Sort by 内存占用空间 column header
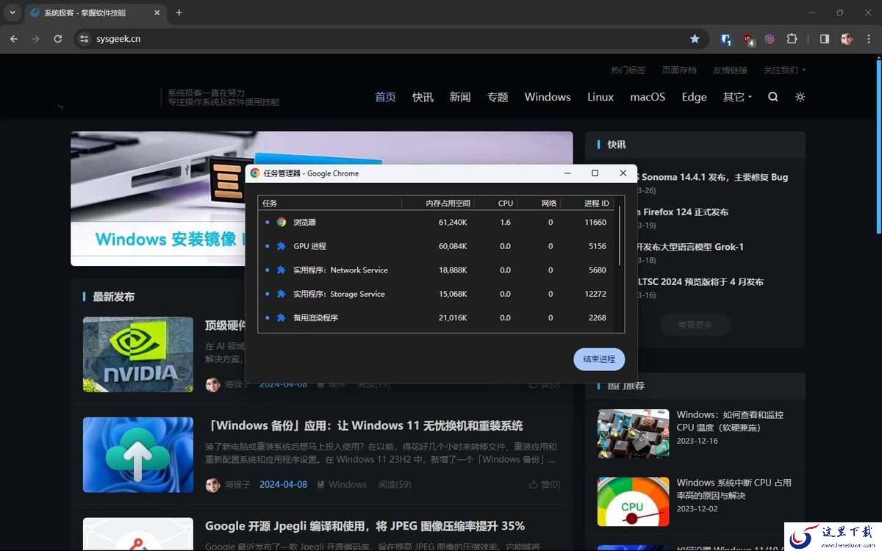Viewport: 882px width, 551px height. pyautogui.click(x=437, y=203)
